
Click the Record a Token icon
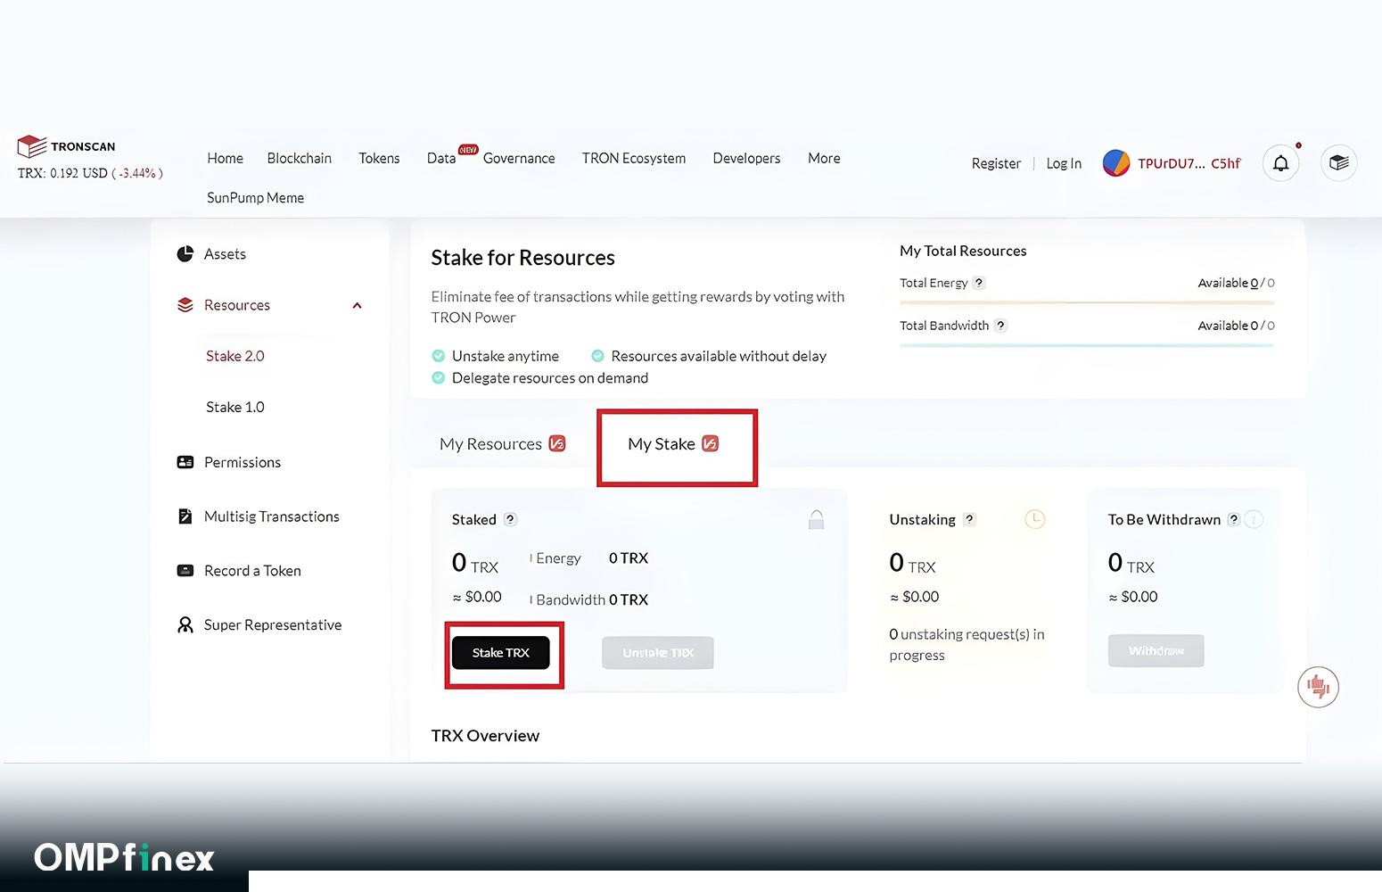coord(185,571)
